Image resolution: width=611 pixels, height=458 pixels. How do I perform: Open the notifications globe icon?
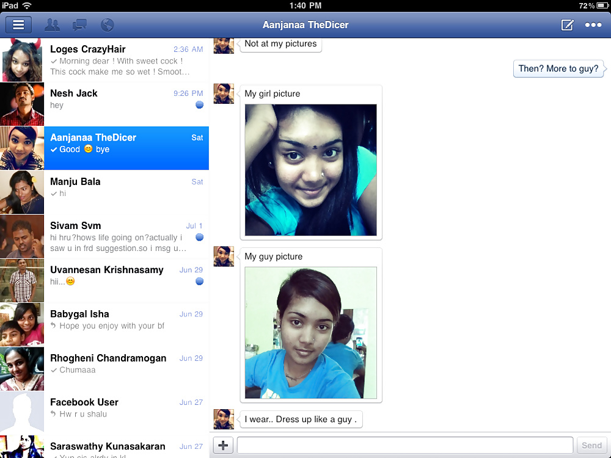(107, 25)
